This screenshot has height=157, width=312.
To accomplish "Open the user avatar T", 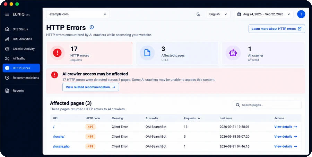I will tap(301, 14).
